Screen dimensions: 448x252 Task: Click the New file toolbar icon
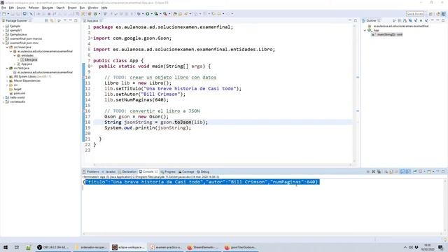tap(4, 14)
